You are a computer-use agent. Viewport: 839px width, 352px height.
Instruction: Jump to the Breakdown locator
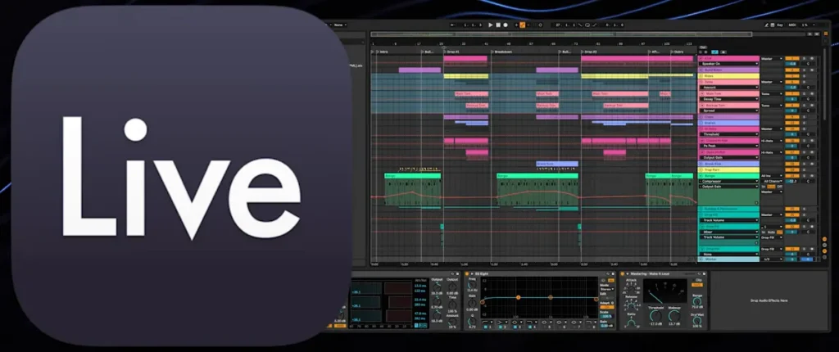pyautogui.click(x=501, y=52)
